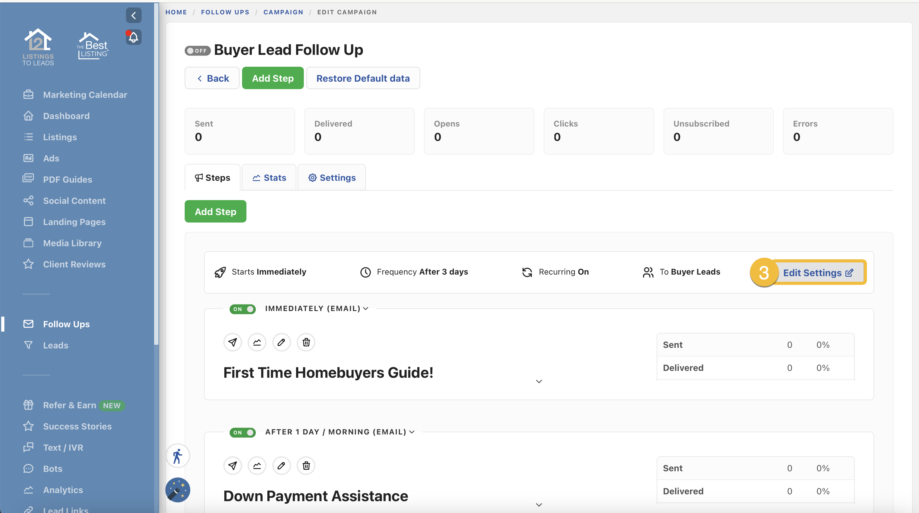The width and height of the screenshot is (919, 513).
Task: Disable the After 1 Day / Morning step toggle
Action: coord(243,432)
